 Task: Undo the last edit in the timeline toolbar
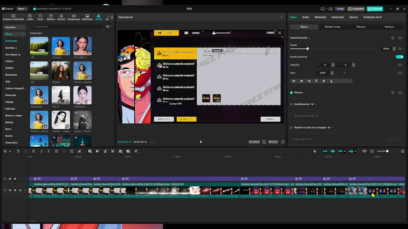pos(18,151)
